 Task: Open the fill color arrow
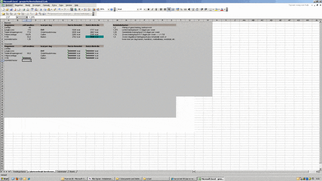(x=219, y=9)
